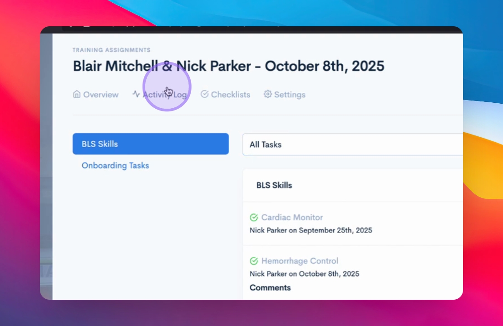Click the BLS Skills section heading in task list
503x326 pixels.
point(274,185)
